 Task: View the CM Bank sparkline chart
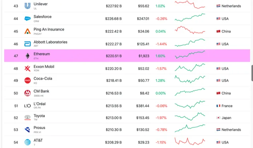tap(190, 92)
